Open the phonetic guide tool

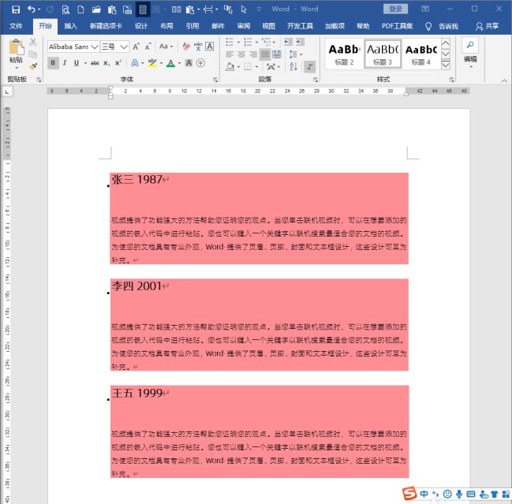point(198,47)
